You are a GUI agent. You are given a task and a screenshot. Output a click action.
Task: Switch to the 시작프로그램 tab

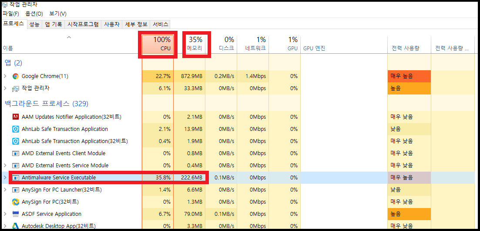83,25
